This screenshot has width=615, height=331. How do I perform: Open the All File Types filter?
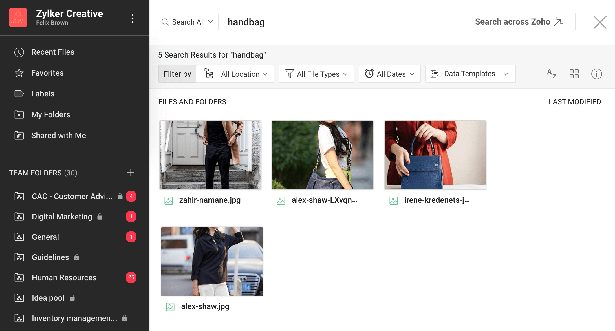(316, 74)
